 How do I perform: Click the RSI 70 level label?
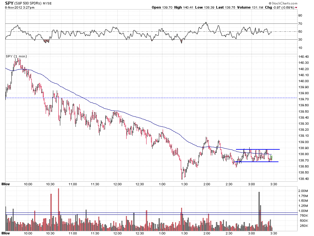[300, 24]
